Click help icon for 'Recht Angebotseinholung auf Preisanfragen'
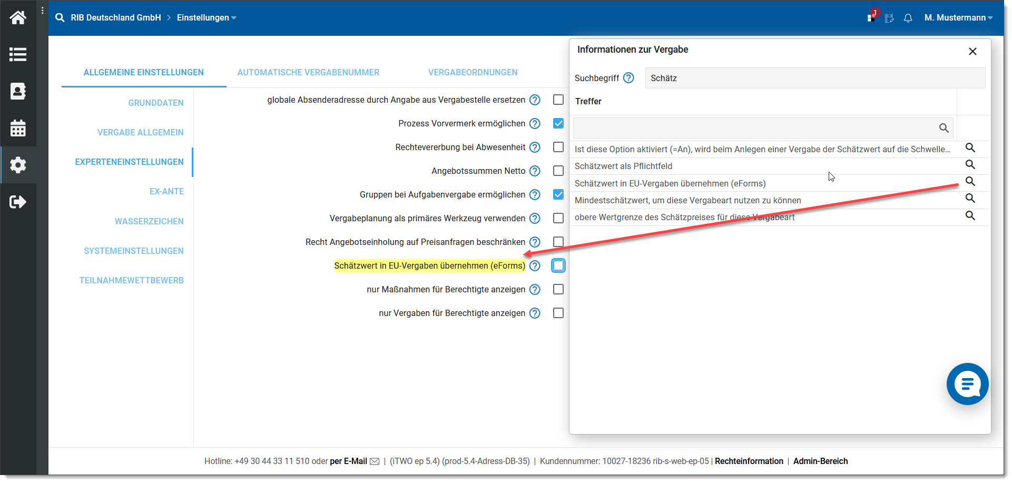Viewport: 1012px width, 483px height. [x=535, y=242]
